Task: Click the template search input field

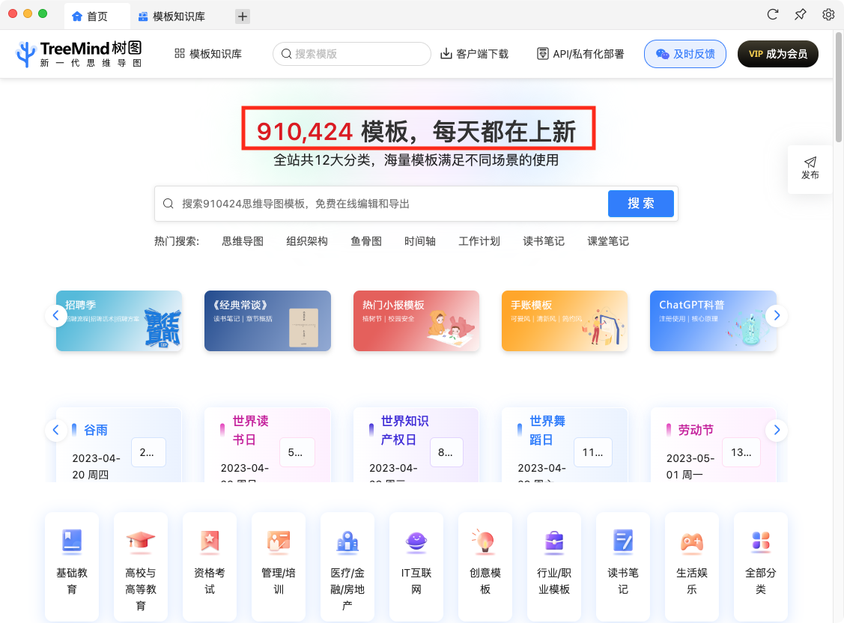Action: pos(351,53)
